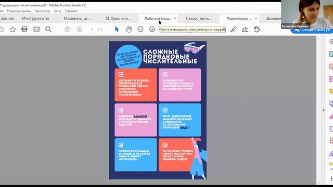The image size is (333, 187).
Task: Select the Порядковые document tab
Action: click(239, 19)
